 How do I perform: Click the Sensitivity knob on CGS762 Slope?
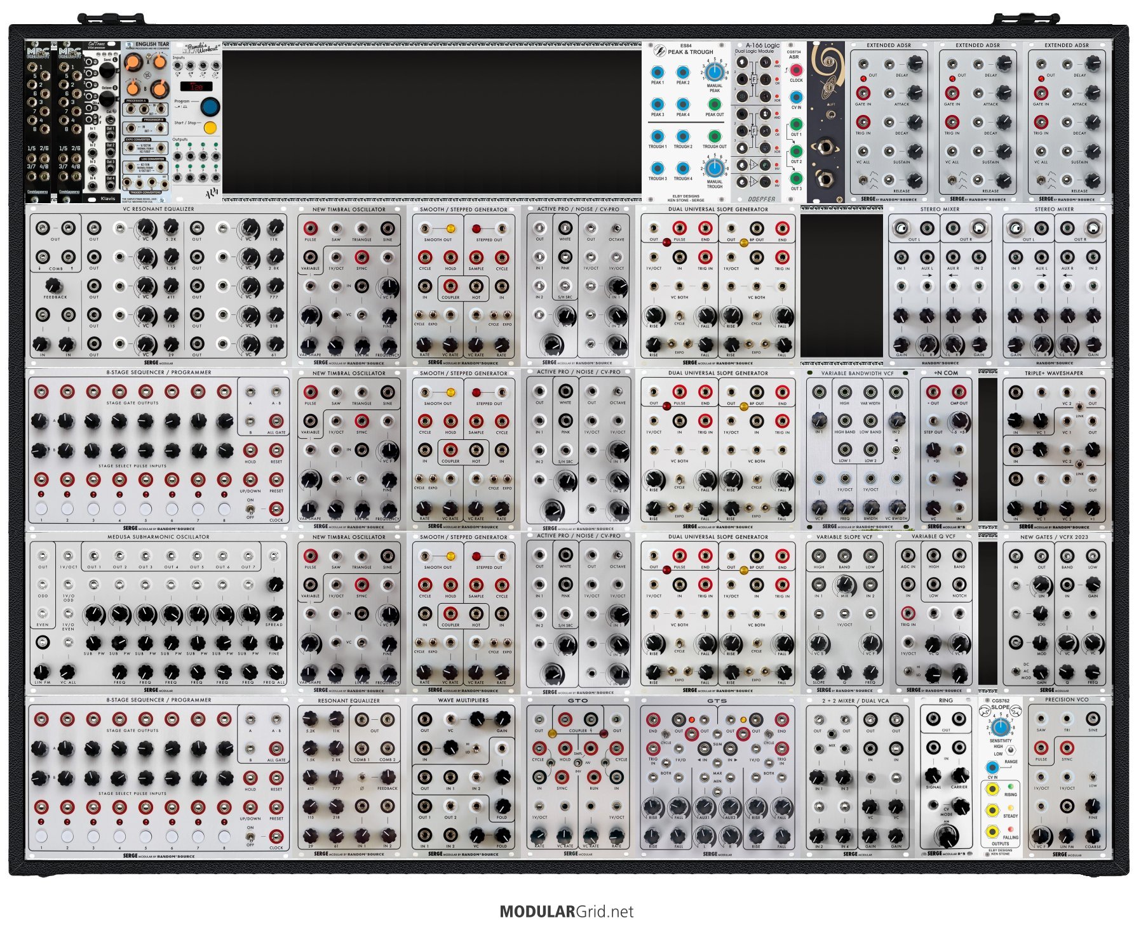tap(1000, 727)
